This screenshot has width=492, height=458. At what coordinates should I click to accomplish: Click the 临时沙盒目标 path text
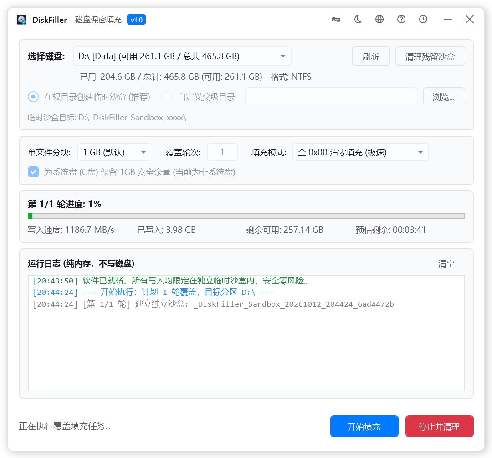107,118
